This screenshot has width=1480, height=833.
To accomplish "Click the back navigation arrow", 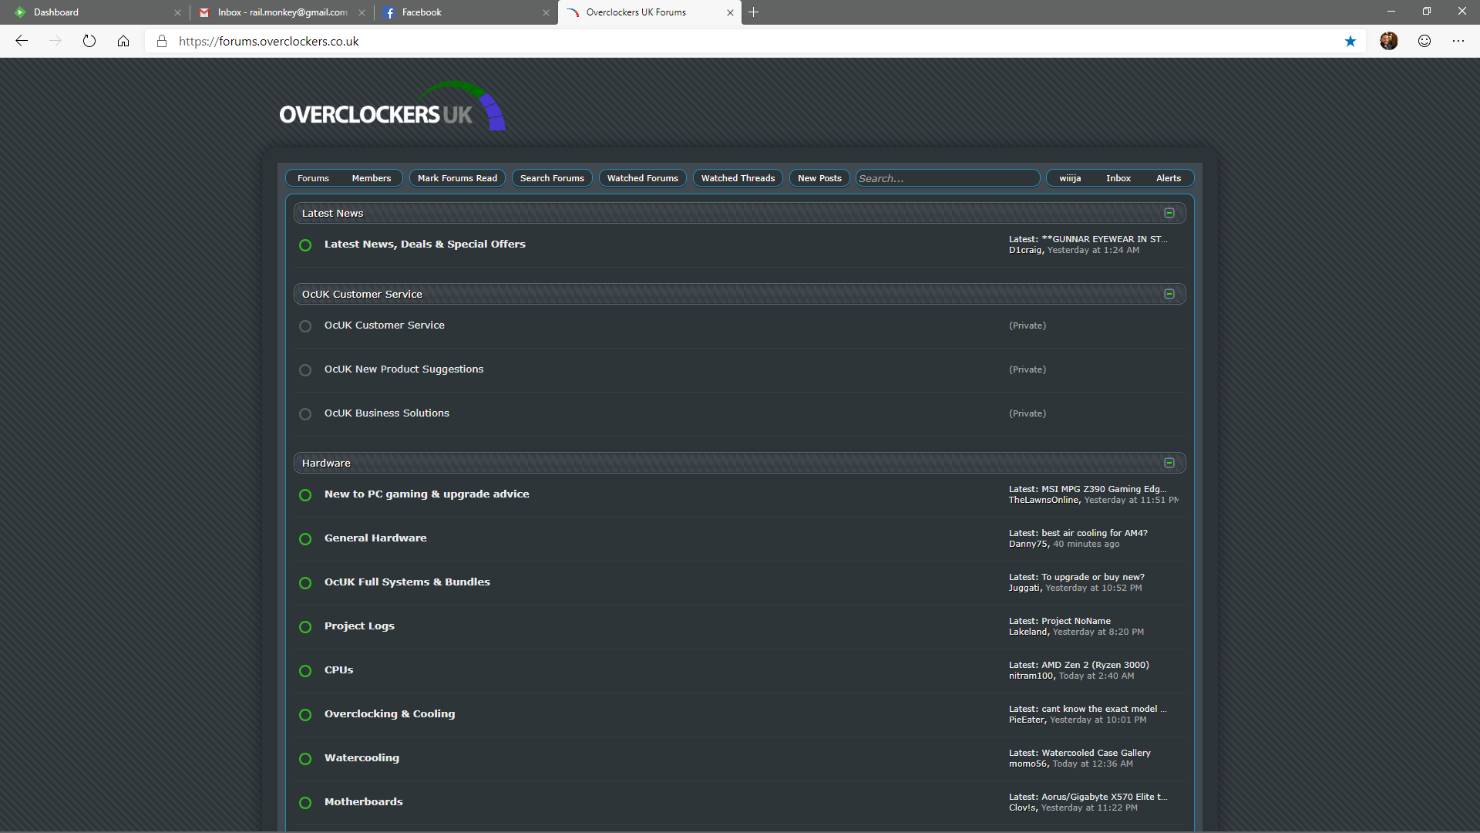I will 22,41.
